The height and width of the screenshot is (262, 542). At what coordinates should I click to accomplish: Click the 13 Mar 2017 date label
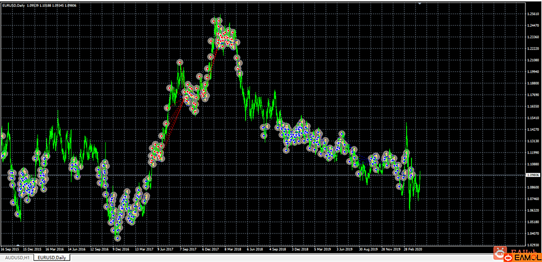click(x=144, y=249)
